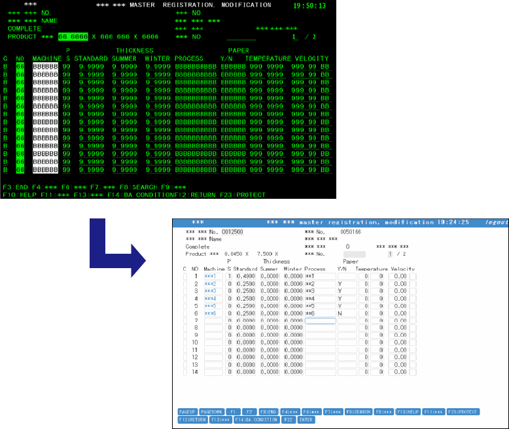Click the F11:*** blue button
This screenshot has height=429, width=509.
click(x=433, y=412)
